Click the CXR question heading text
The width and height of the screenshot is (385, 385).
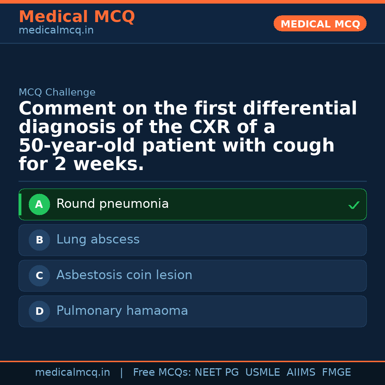pyautogui.click(x=188, y=137)
